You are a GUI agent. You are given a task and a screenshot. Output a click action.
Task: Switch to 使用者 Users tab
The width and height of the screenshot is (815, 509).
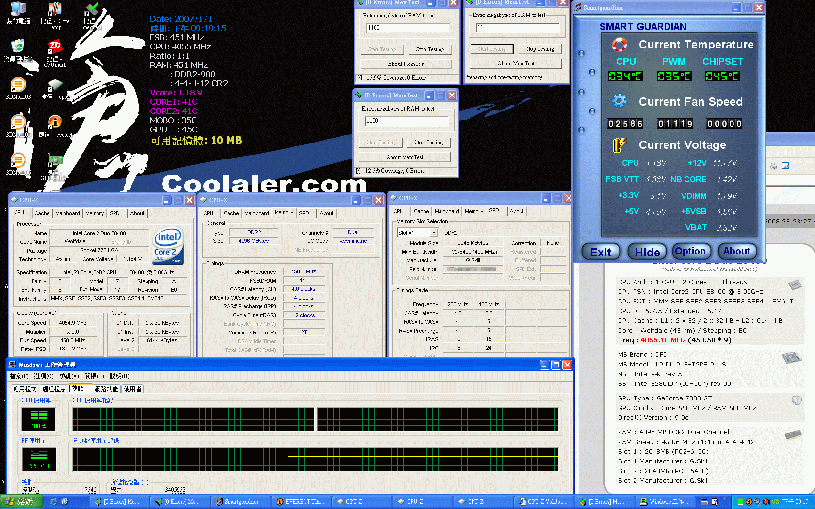click(x=132, y=389)
